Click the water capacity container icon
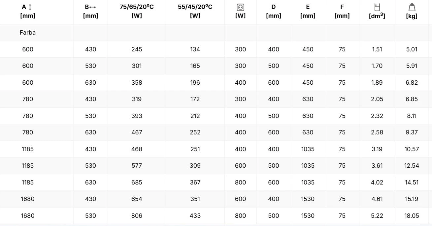The image size is (432, 226). click(x=377, y=7)
